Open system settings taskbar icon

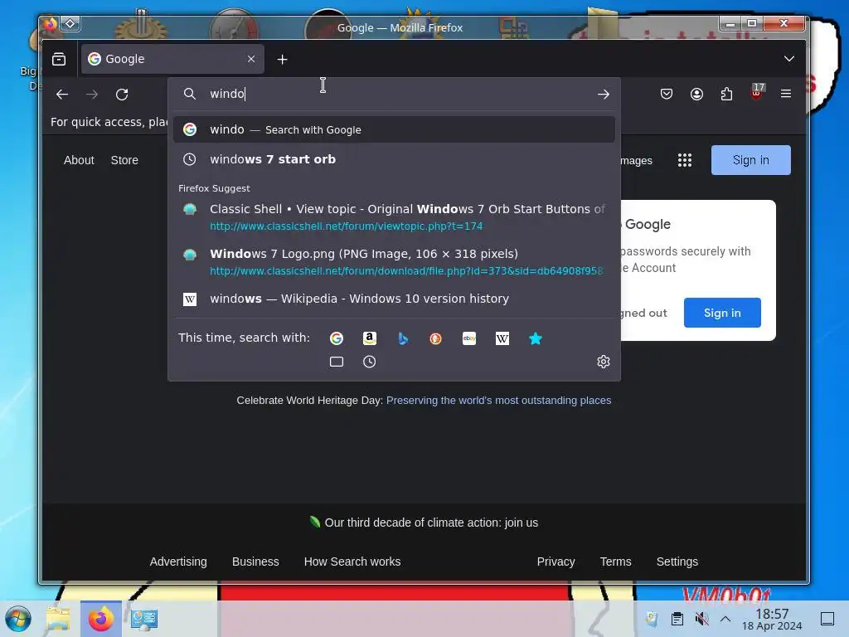click(x=144, y=619)
